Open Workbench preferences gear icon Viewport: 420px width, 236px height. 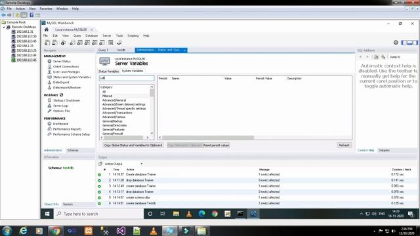396,43
